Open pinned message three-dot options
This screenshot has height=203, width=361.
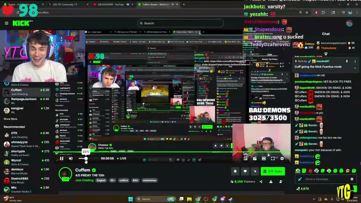click(x=355, y=61)
